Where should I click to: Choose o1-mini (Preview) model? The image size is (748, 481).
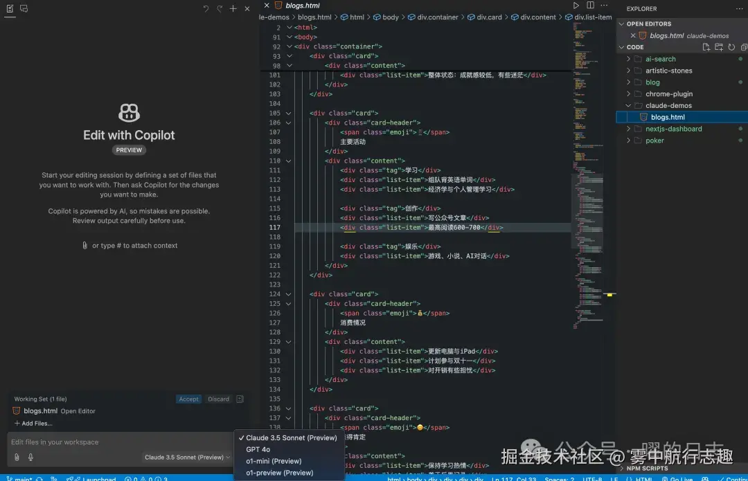point(288,461)
